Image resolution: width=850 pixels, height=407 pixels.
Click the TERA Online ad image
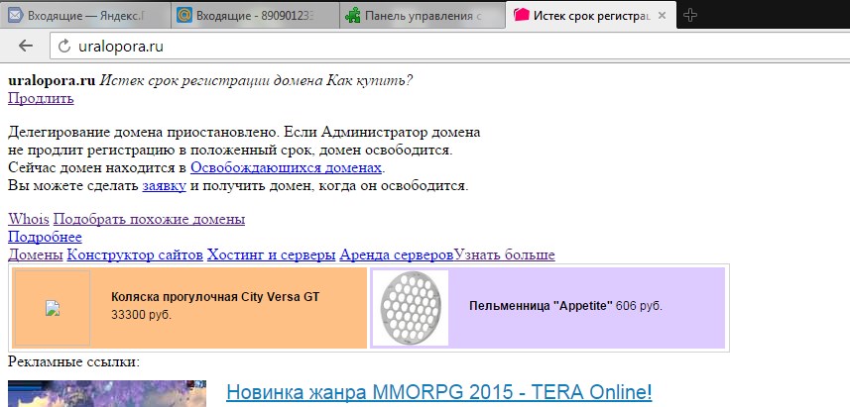tap(107, 393)
